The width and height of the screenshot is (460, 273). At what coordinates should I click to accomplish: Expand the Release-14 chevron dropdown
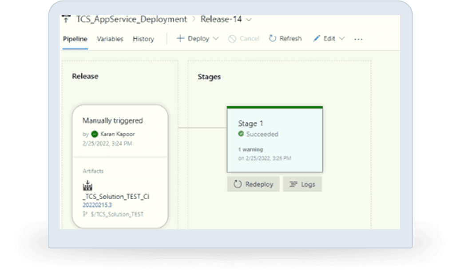click(249, 20)
